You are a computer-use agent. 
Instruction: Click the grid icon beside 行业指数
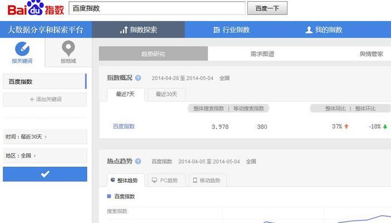217,30
